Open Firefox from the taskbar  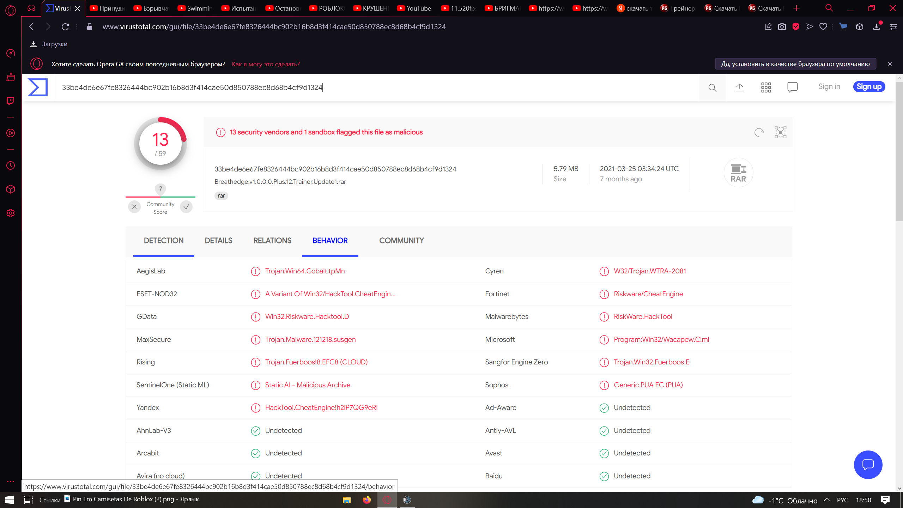367,500
